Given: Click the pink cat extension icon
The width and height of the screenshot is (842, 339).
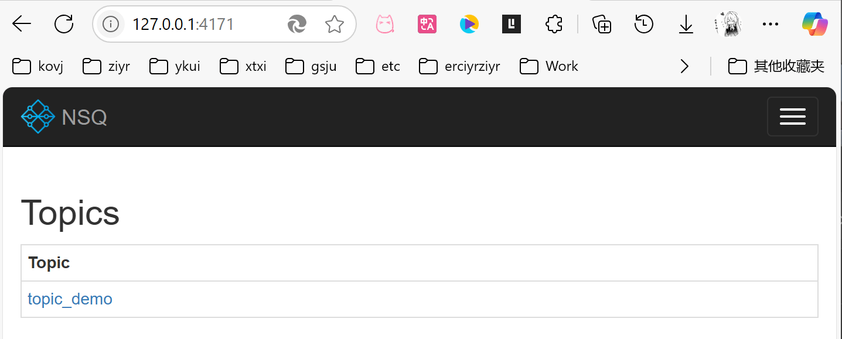Looking at the screenshot, I should 384,24.
